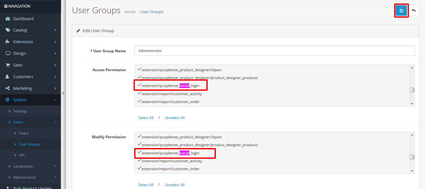The width and height of the screenshot is (425, 189).
Task: Toggle the navigation hamburger icon
Action: coord(6,6)
